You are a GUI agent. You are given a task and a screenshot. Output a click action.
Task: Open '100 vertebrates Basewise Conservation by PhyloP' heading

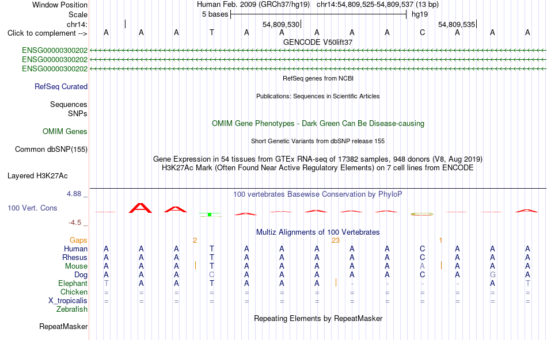[318, 194]
